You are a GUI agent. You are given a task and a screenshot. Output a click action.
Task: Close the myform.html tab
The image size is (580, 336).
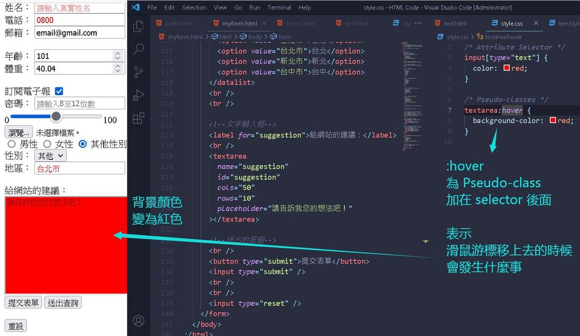coord(264,23)
